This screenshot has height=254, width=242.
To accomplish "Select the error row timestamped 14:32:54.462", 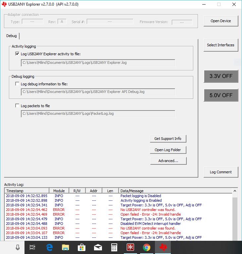I will coord(119,210).
